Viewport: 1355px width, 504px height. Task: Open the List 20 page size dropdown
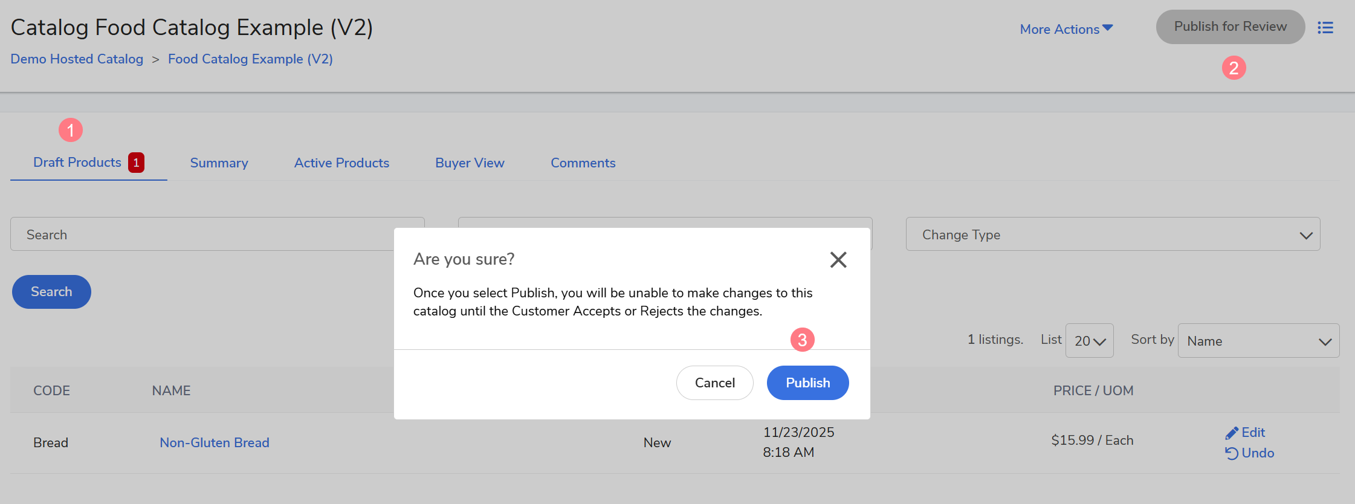[x=1089, y=341]
